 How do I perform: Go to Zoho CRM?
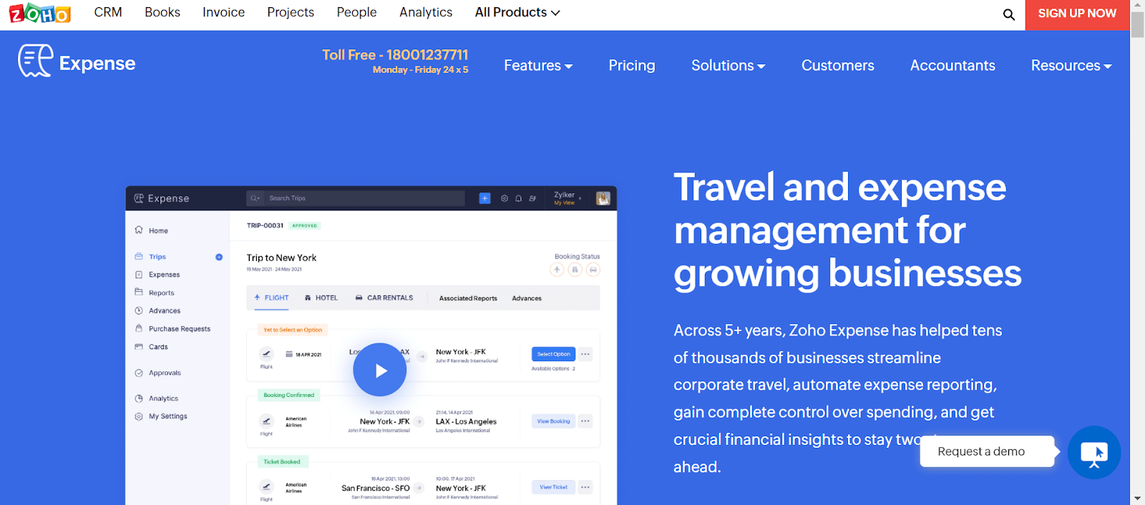[108, 12]
